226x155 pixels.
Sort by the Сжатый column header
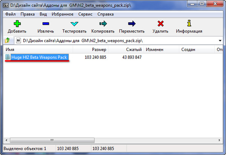126,50
